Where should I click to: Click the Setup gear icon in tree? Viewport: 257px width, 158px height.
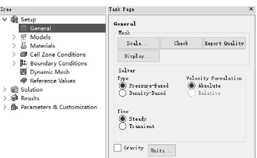tap(14, 20)
